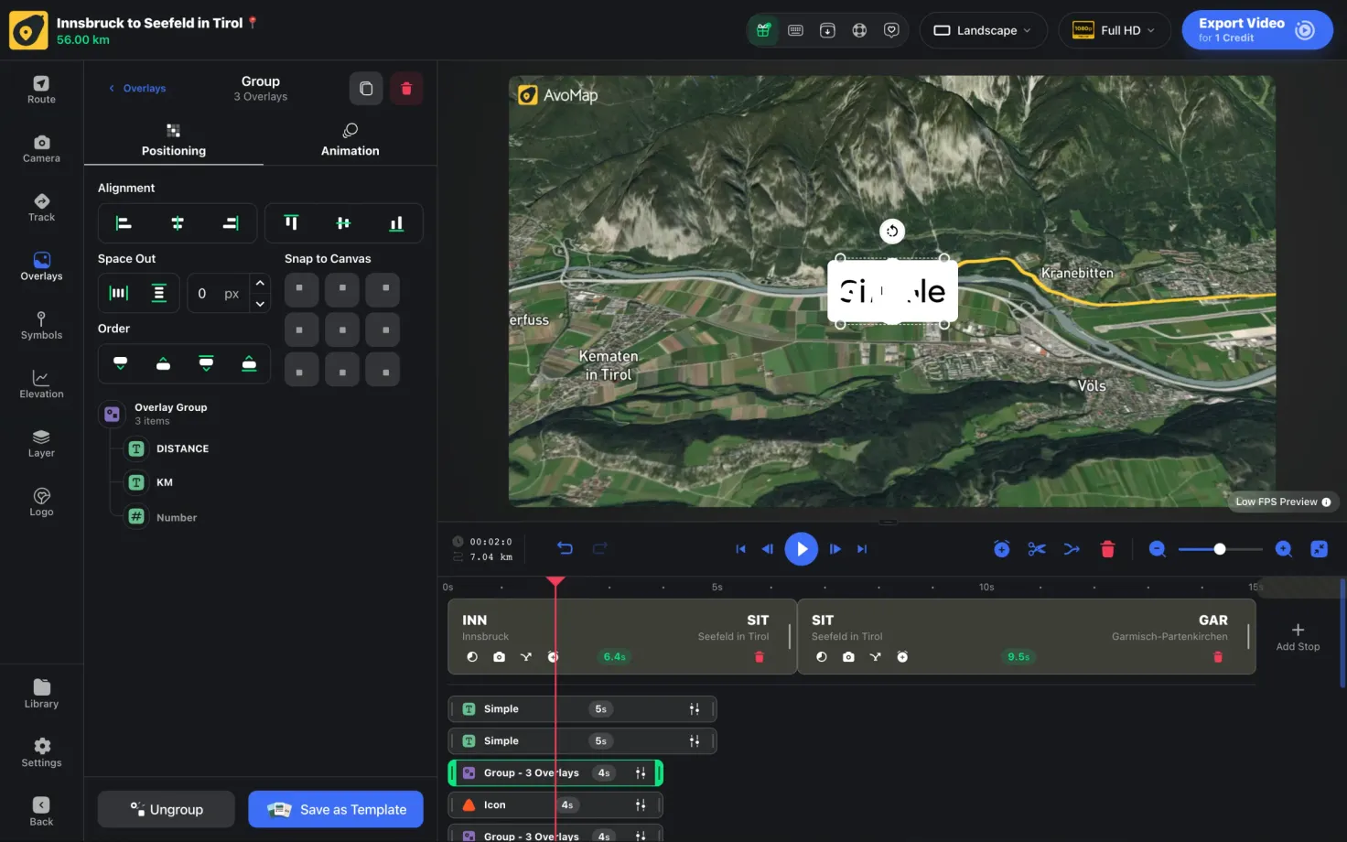Image resolution: width=1347 pixels, height=842 pixels.
Task: Adjust the timeline zoom slider handle
Action: tap(1220, 549)
